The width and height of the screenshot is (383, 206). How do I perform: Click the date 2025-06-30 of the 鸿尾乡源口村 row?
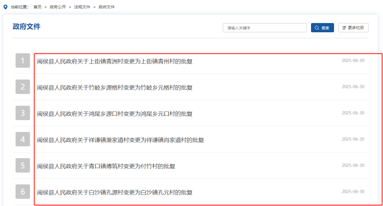353,113
